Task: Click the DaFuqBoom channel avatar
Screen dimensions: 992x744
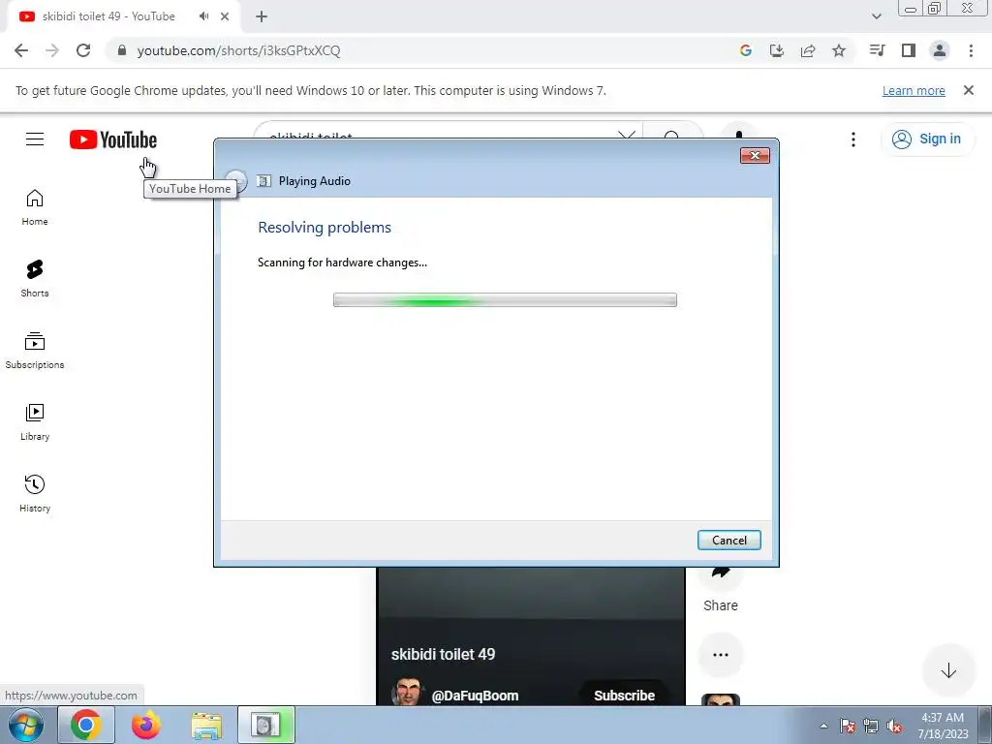Action: pyautogui.click(x=407, y=692)
